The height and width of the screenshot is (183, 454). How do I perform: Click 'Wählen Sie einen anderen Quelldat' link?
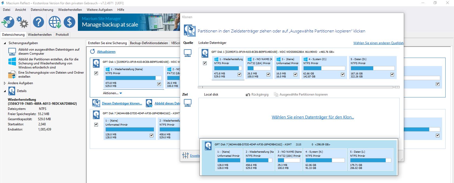(x=379, y=43)
